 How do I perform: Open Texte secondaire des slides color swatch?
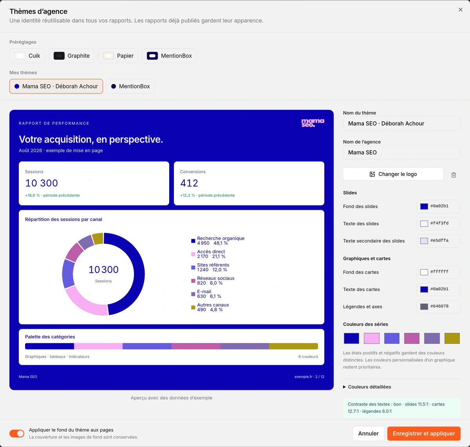(x=424, y=241)
